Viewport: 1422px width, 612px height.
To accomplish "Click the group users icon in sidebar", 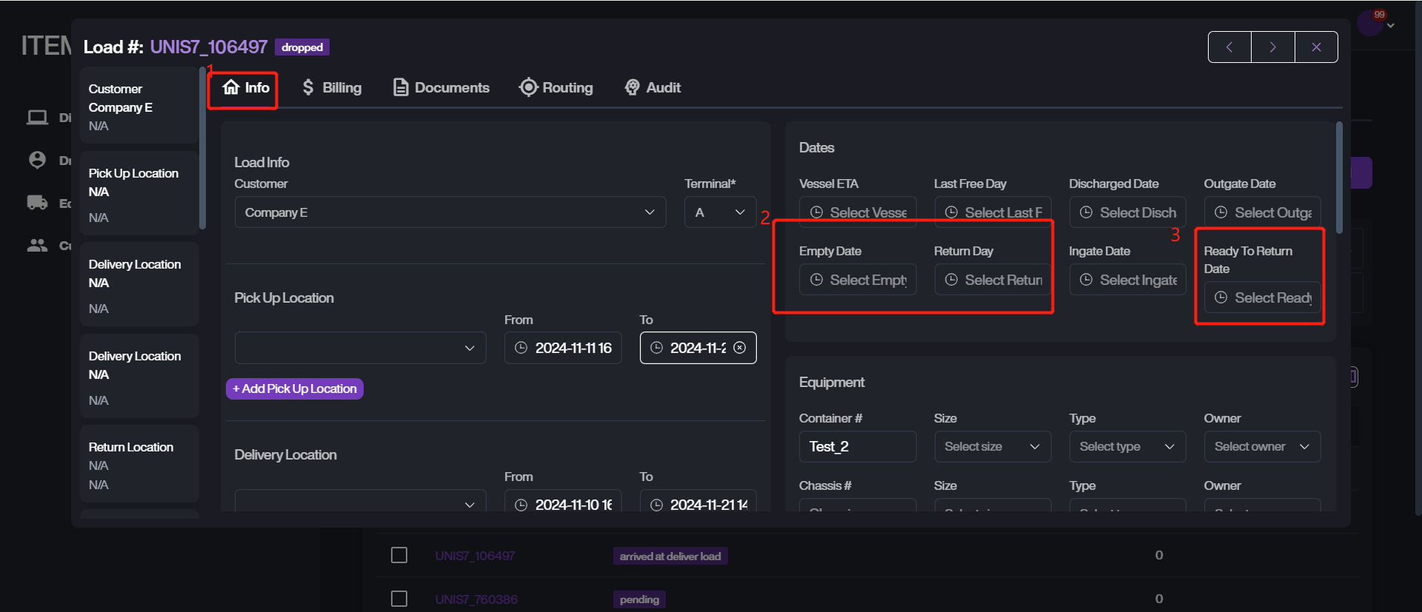I will 37,246.
